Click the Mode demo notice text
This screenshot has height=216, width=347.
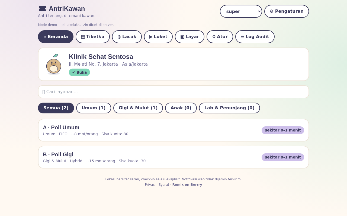[76, 25]
